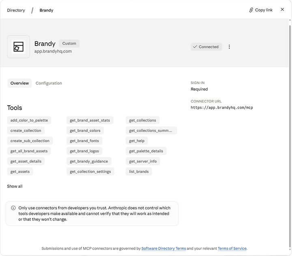Switch to the Configuration tab

[x=49, y=83]
